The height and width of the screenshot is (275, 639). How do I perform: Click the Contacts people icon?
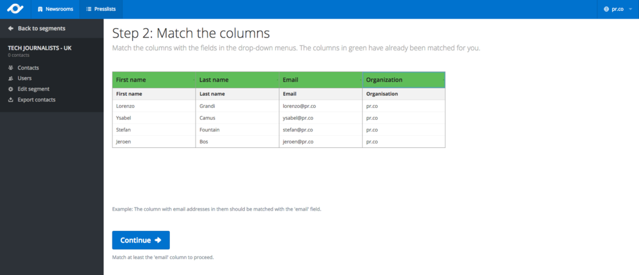11,68
